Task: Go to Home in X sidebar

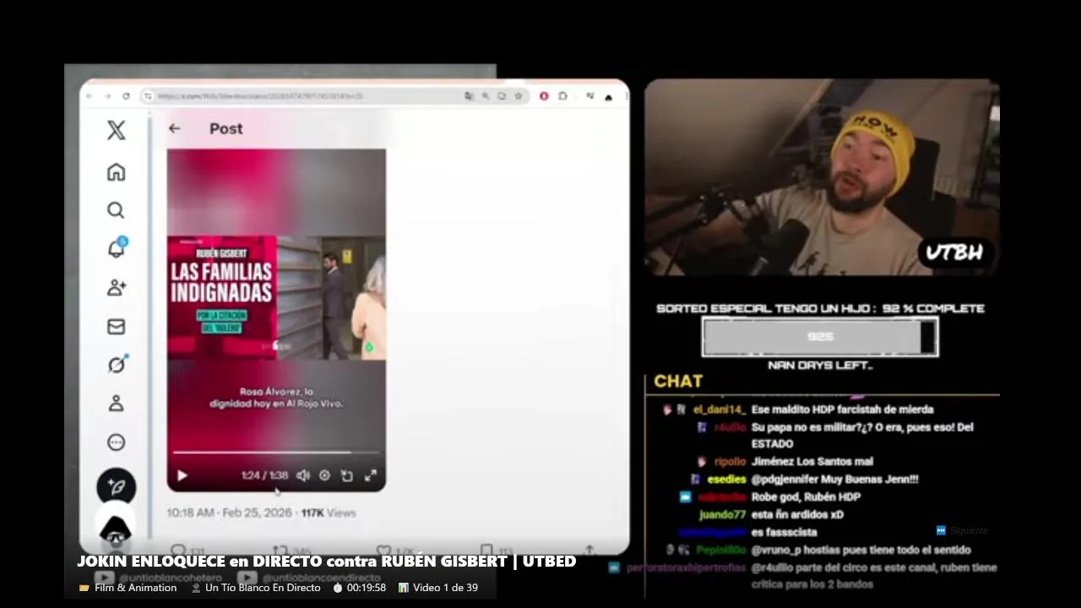Action: click(x=117, y=172)
